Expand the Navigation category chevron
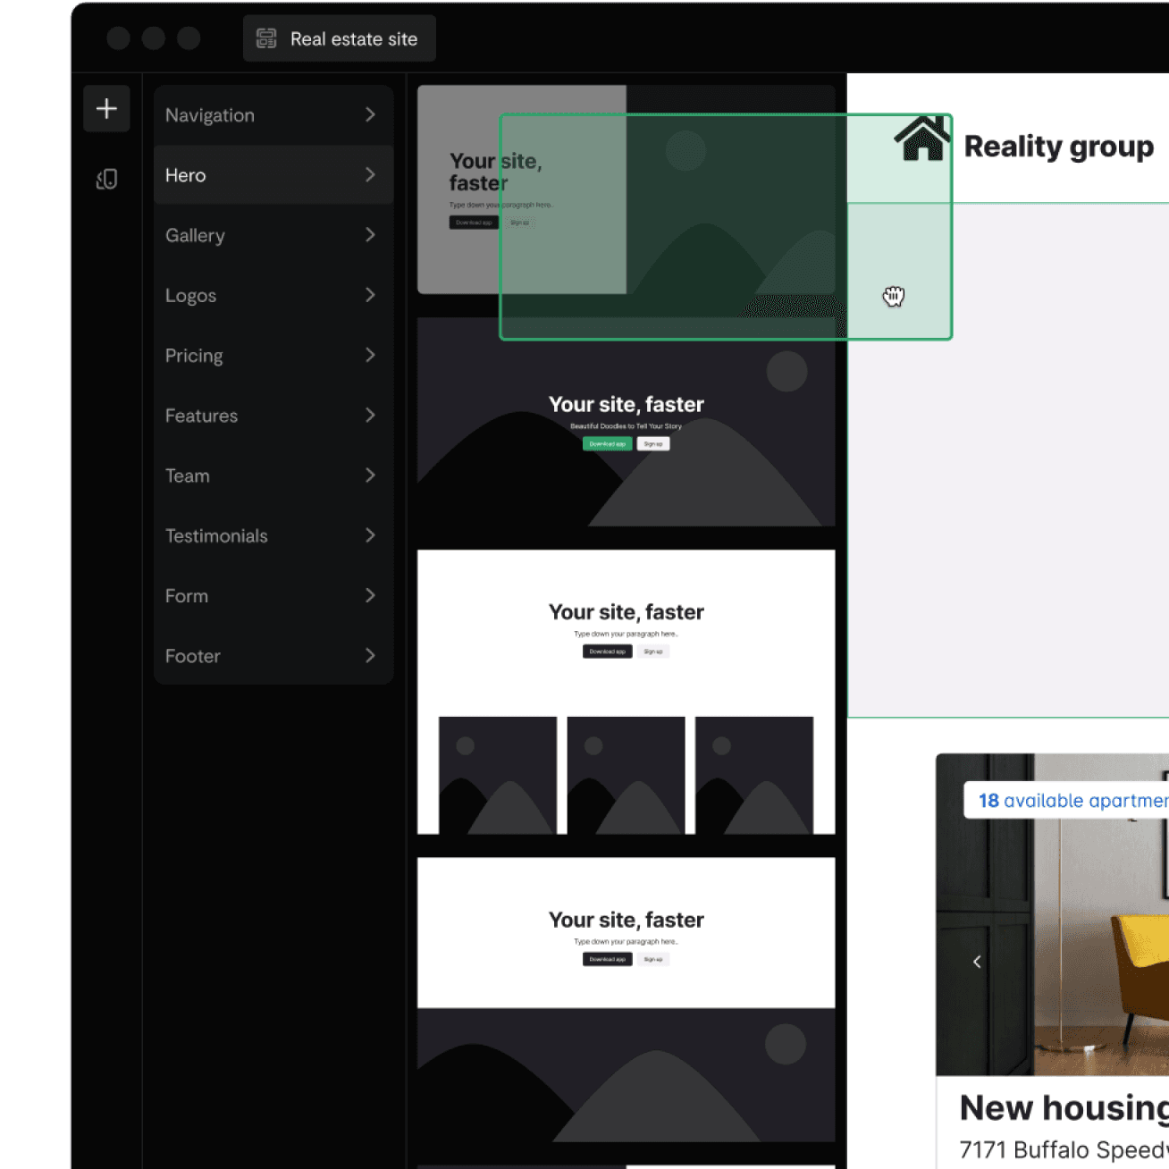 coord(370,115)
